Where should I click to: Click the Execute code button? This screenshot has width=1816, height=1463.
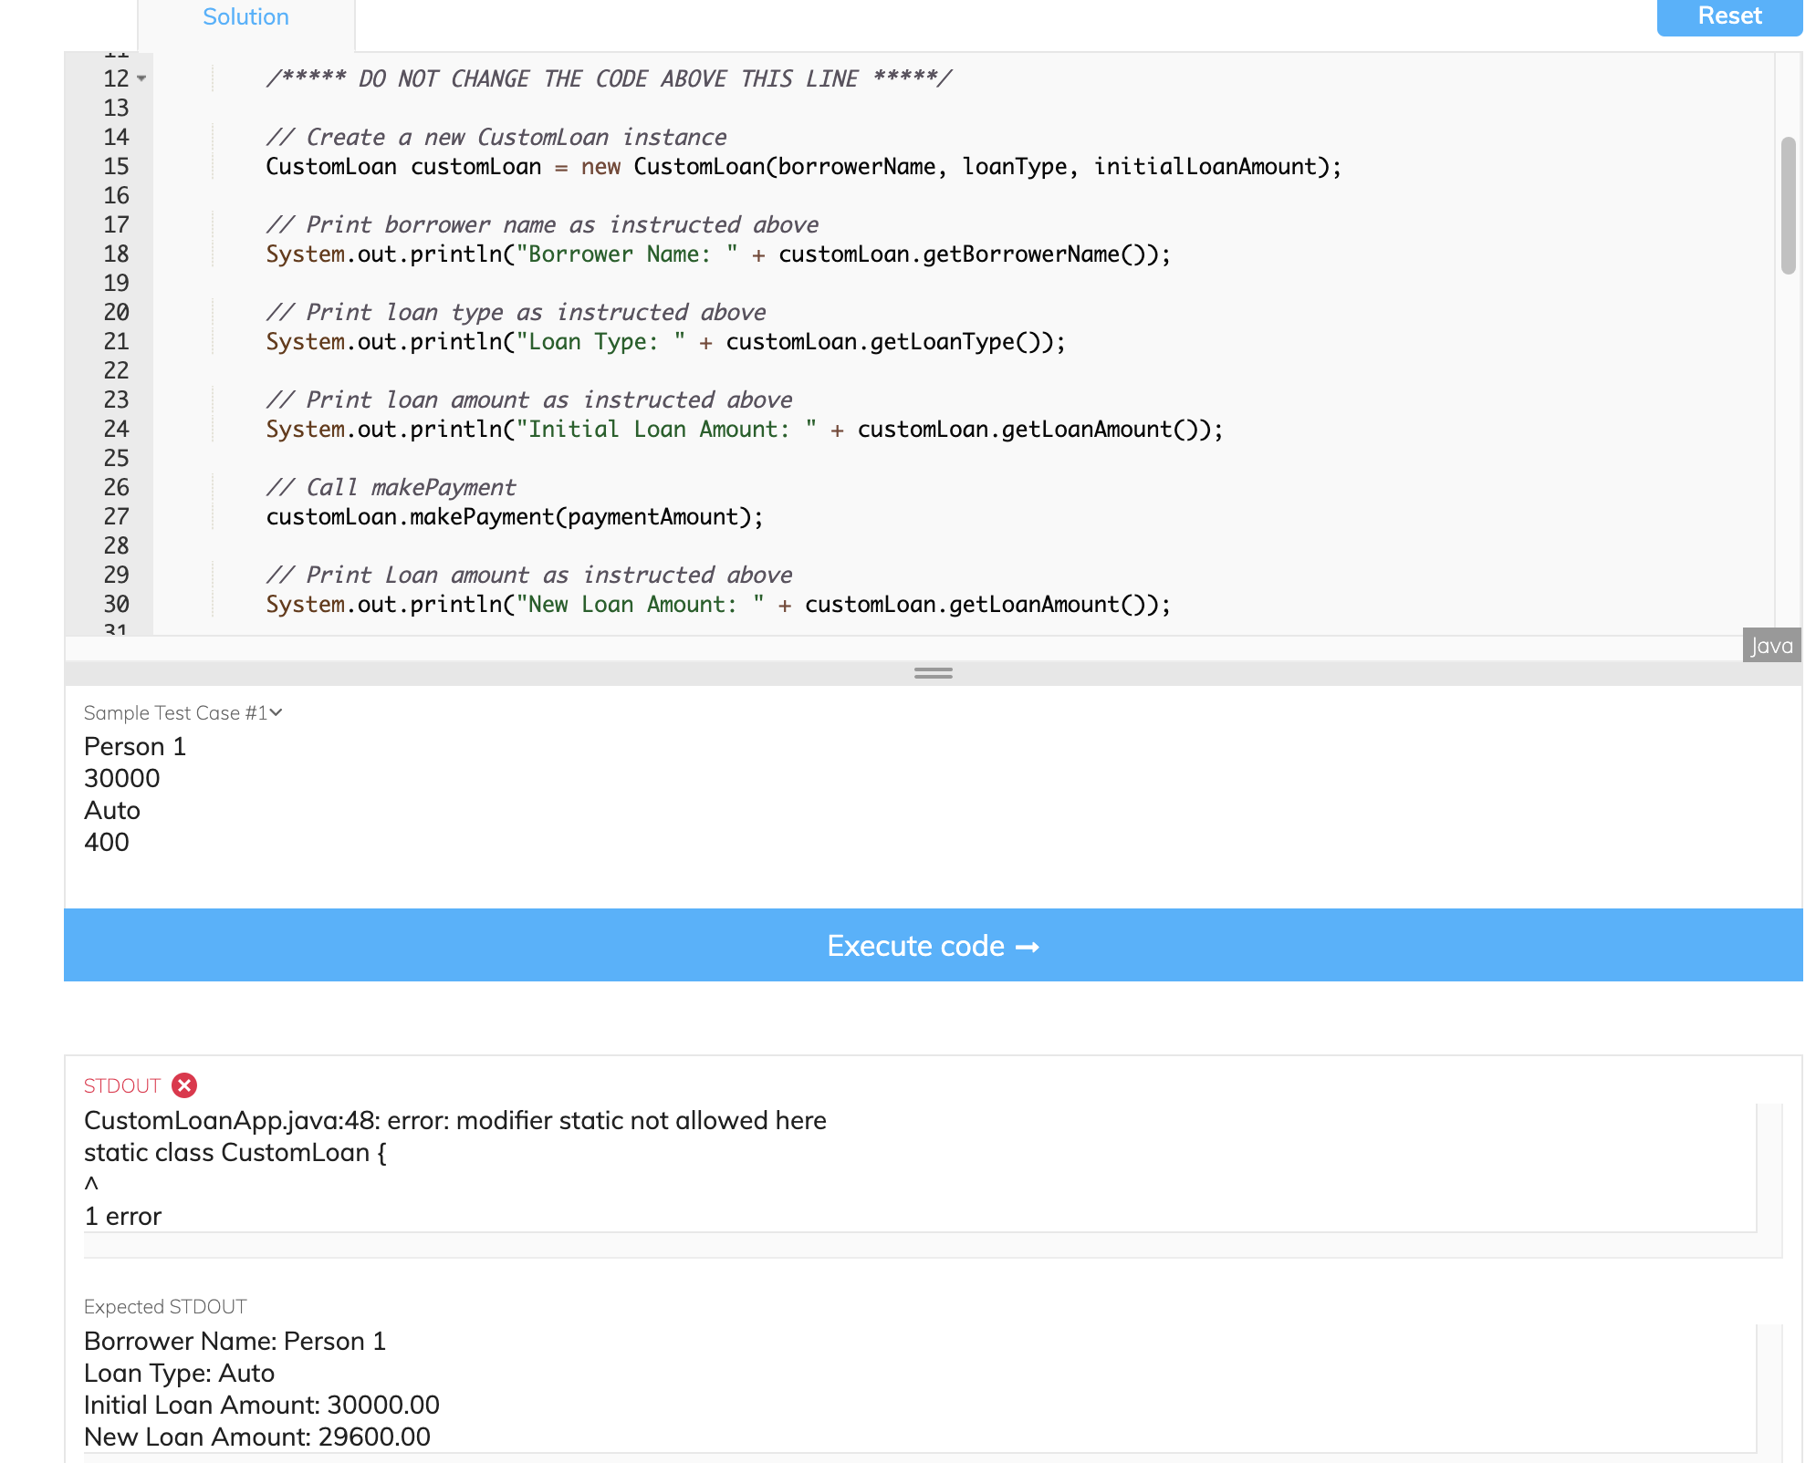(933, 945)
